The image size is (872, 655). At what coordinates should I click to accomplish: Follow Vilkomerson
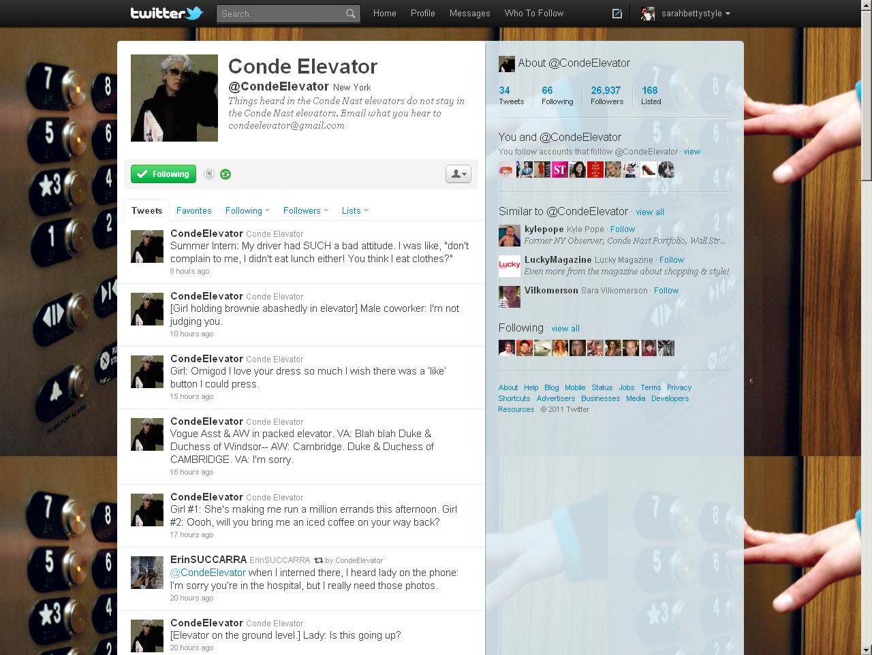pos(666,291)
